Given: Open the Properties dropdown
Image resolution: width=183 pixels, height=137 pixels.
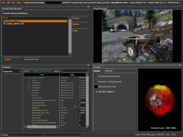Looking at the screenshot, I should [x=11, y=71].
